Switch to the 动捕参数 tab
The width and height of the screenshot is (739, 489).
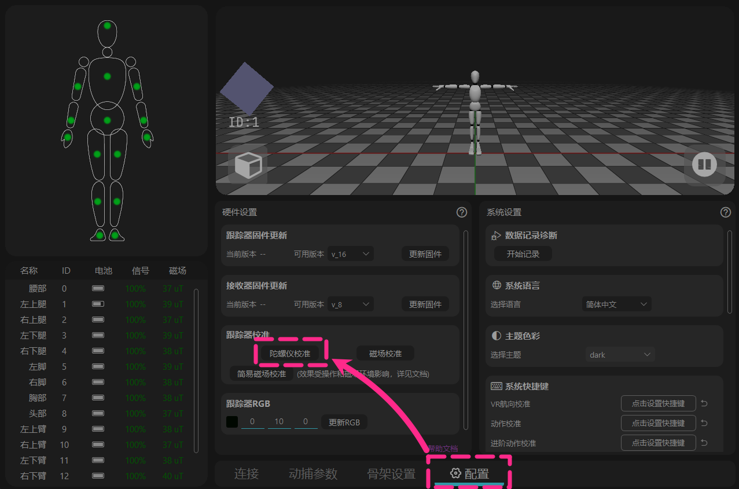click(x=313, y=473)
